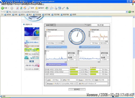Open the NGI Next Generation banner

click(32, 54)
